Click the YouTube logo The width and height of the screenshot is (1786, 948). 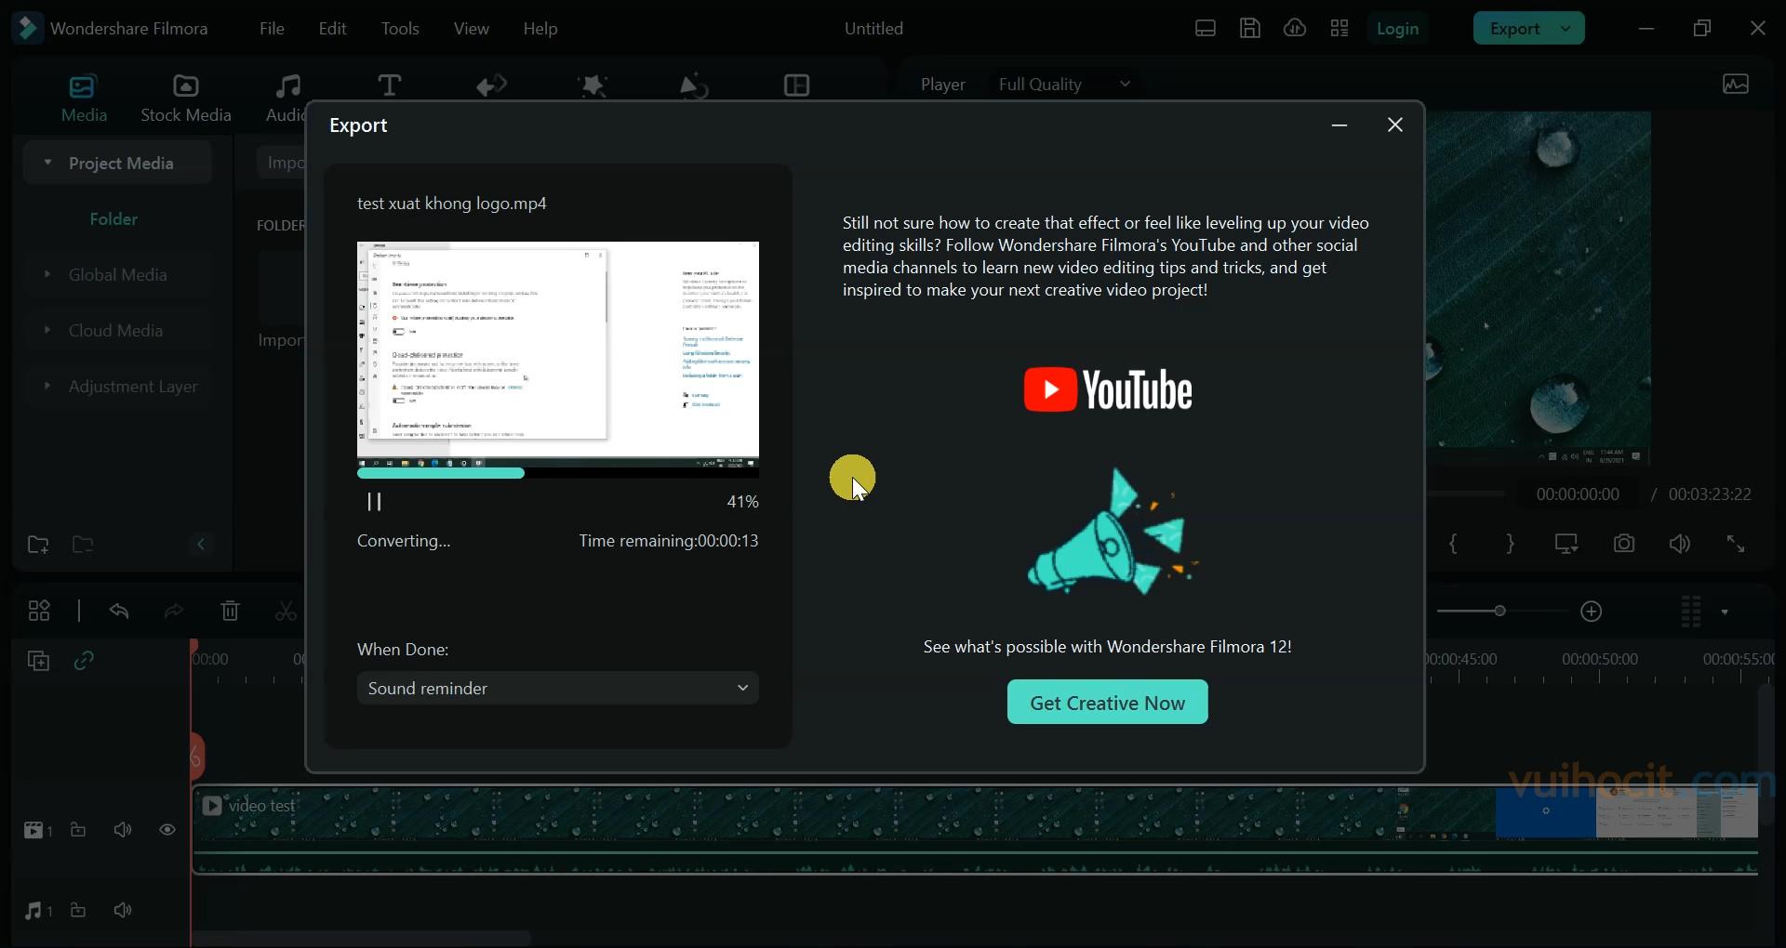pos(1108,389)
